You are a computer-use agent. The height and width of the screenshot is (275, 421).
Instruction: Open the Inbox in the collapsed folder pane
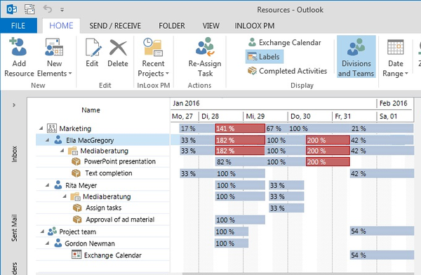point(14,154)
